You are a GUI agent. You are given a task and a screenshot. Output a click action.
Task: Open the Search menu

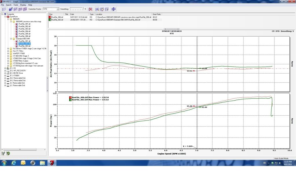pos(8,5)
